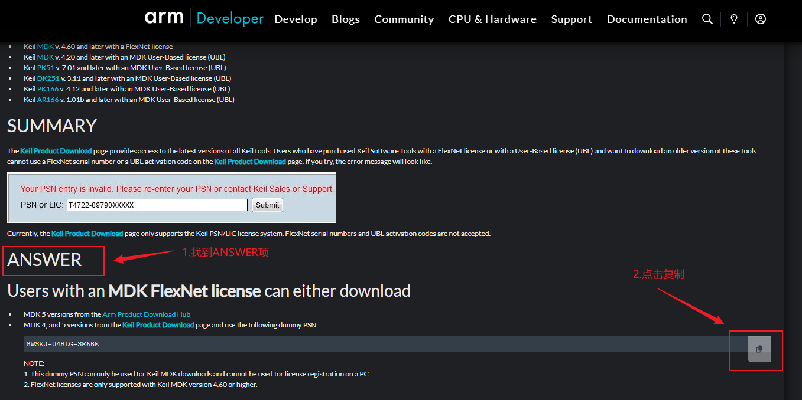Open the PK166 product link
Image resolution: width=802 pixels, height=400 pixels.
(48, 89)
